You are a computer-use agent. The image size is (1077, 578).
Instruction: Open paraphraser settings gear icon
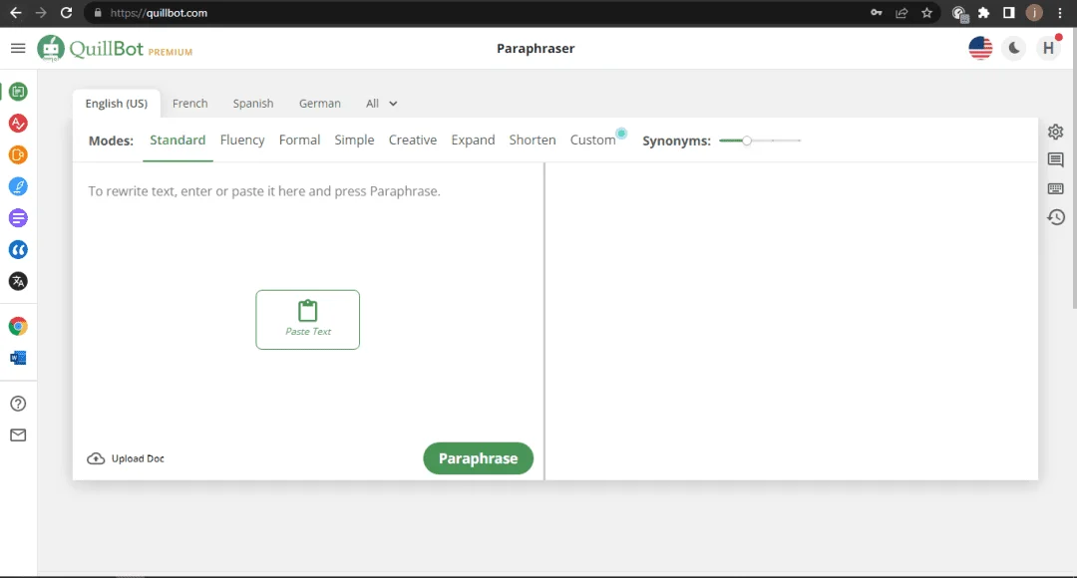(x=1056, y=132)
